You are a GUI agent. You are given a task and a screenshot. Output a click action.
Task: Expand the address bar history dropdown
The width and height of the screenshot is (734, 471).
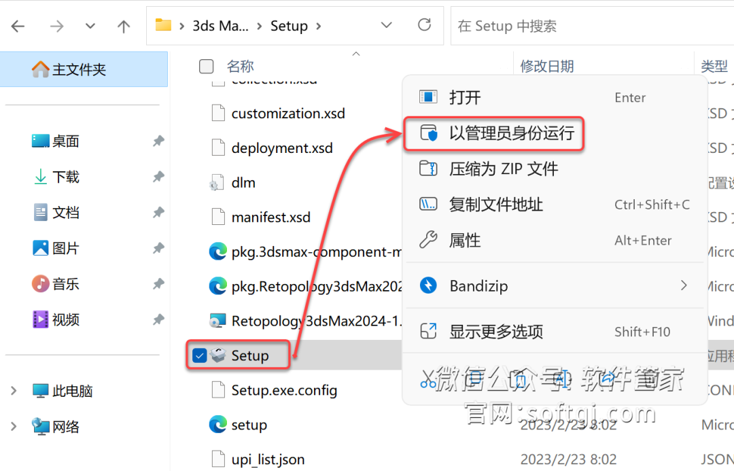tap(387, 26)
